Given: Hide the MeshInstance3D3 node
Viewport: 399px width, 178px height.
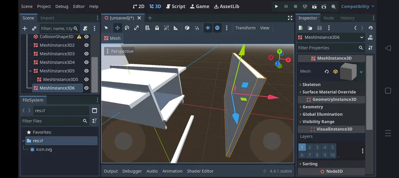Looking at the screenshot, I should [86, 54].
